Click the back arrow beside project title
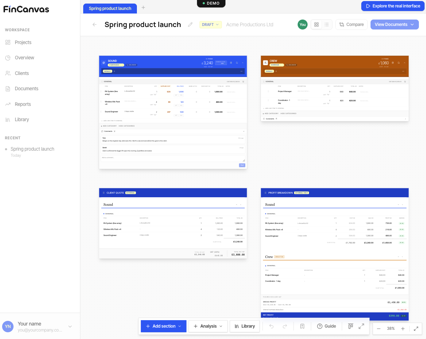This screenshot has width=426, height=339. (95, 25)
